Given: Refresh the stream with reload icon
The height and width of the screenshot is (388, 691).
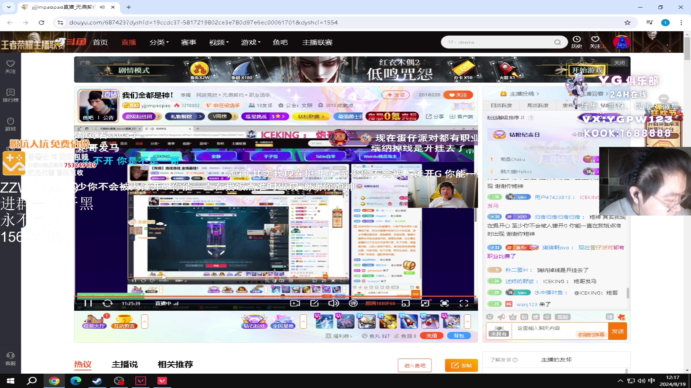Looking at the screenshot, I should point(107,303).
